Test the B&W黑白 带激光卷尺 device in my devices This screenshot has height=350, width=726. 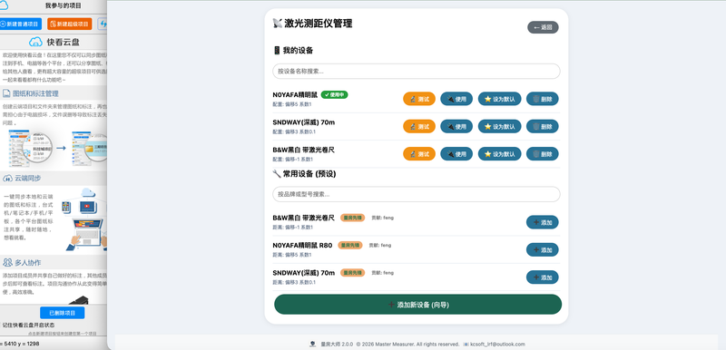point(419,153)
